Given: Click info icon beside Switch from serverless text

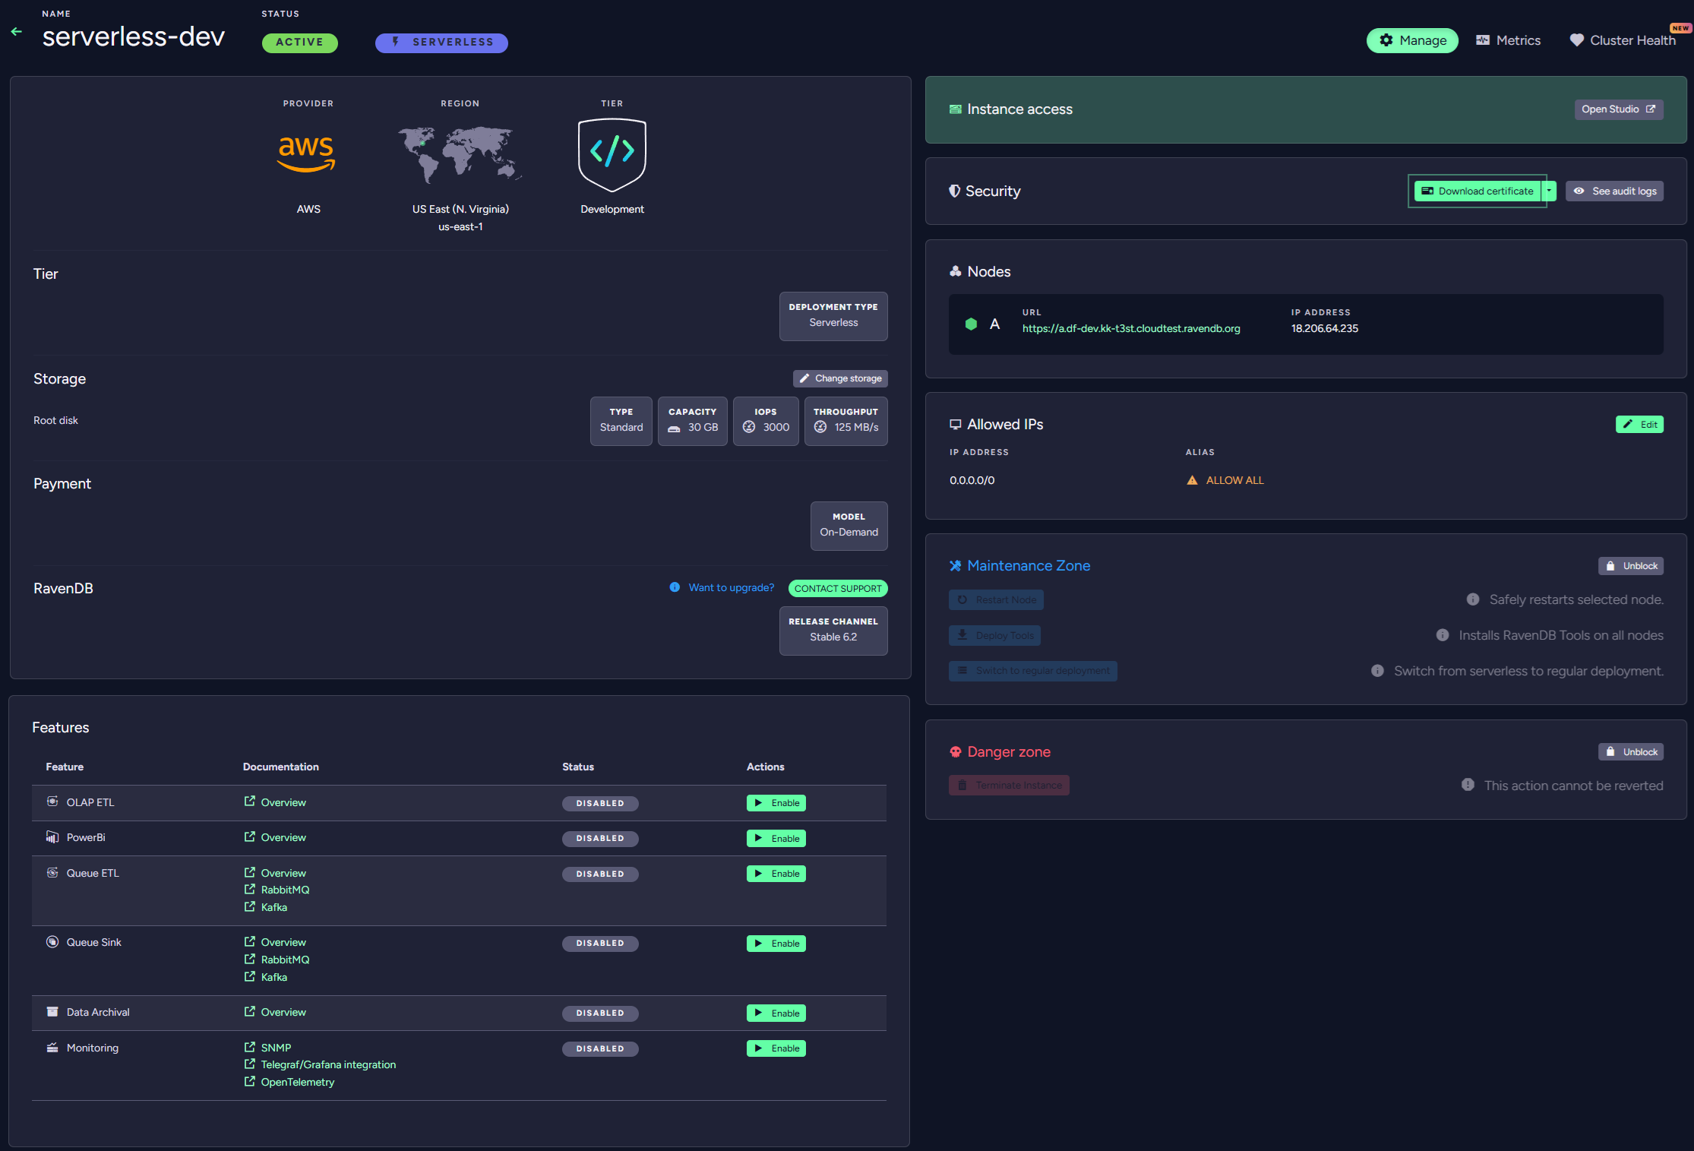Looking at the screenshot, I should 1377,671.
